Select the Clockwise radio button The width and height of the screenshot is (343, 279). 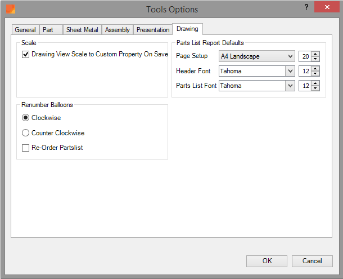(x=26, y=118)
